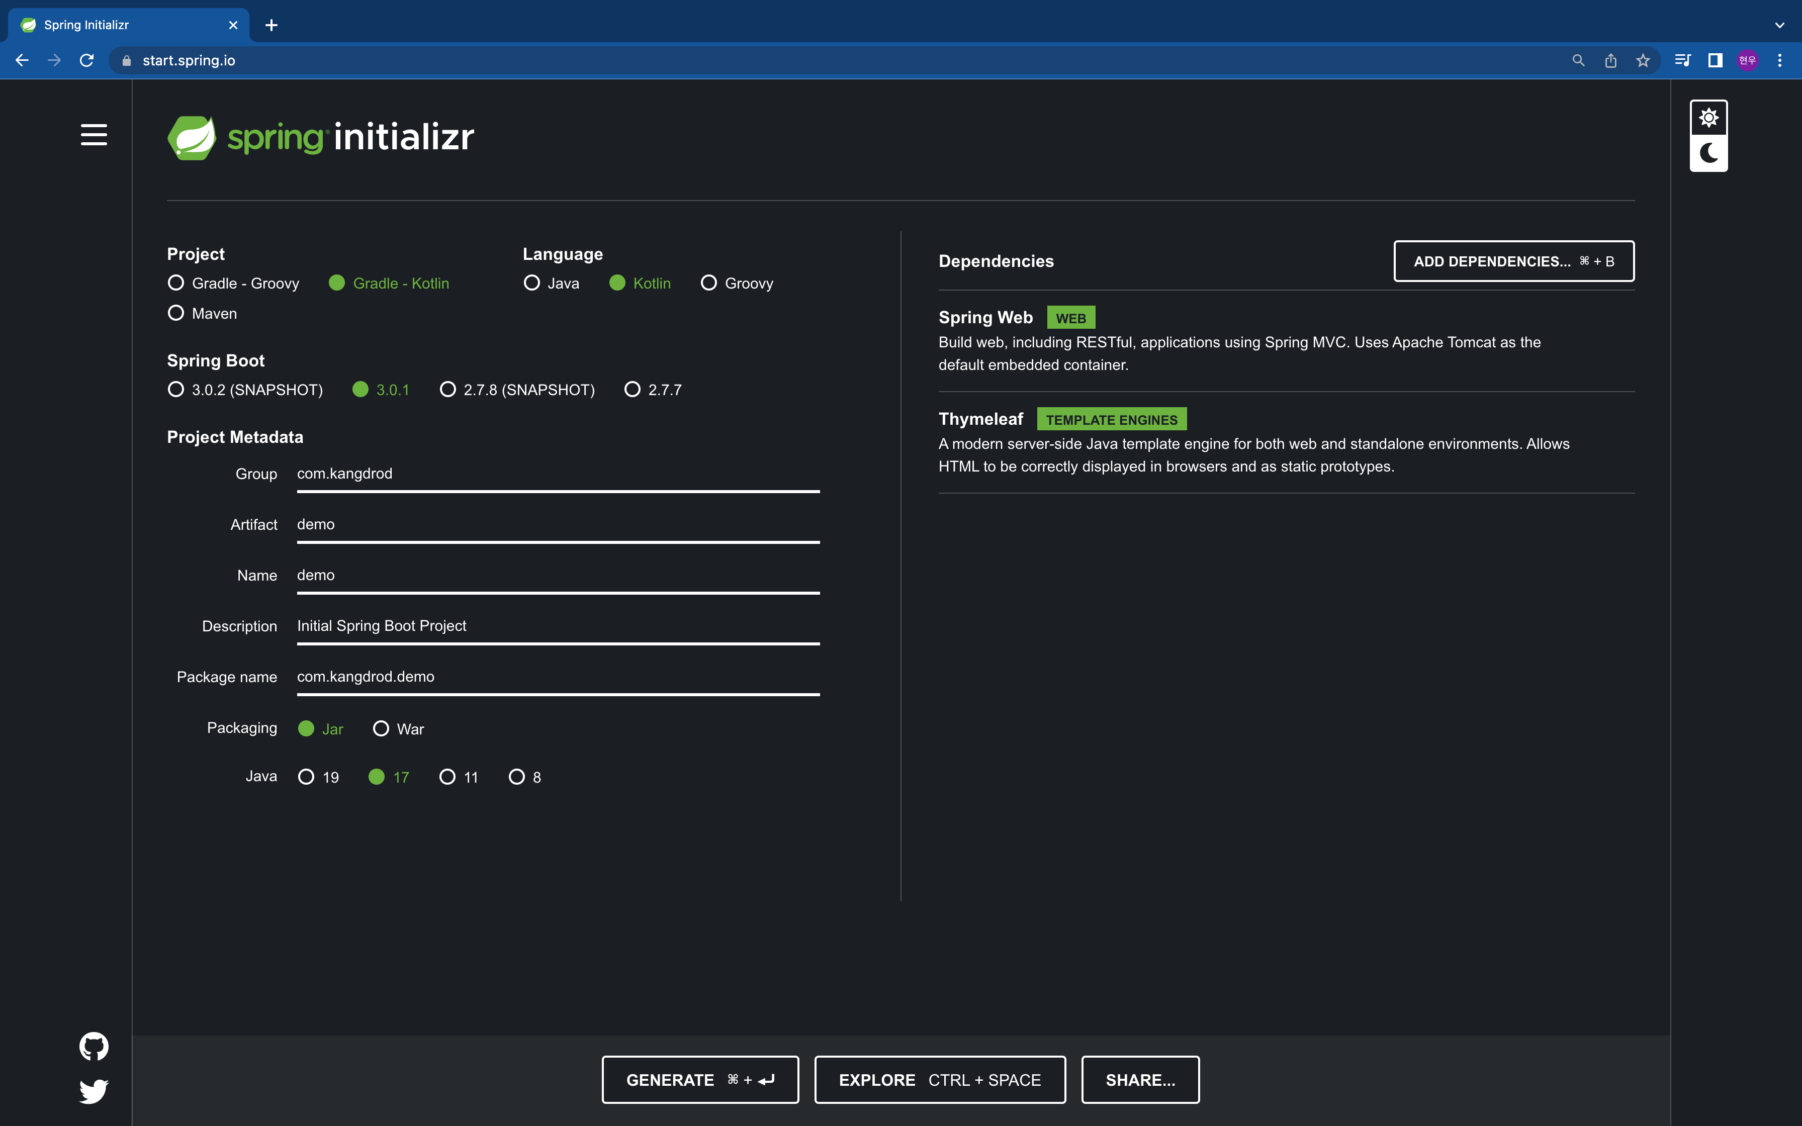Screen dimensions: 1802x1126
Task: Click the Generate button
Action: [700, 1079]
